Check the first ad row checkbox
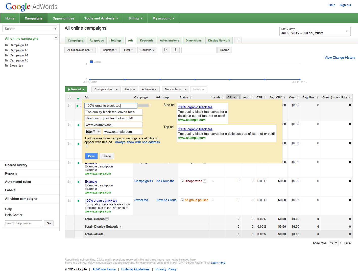 (70, 105)
